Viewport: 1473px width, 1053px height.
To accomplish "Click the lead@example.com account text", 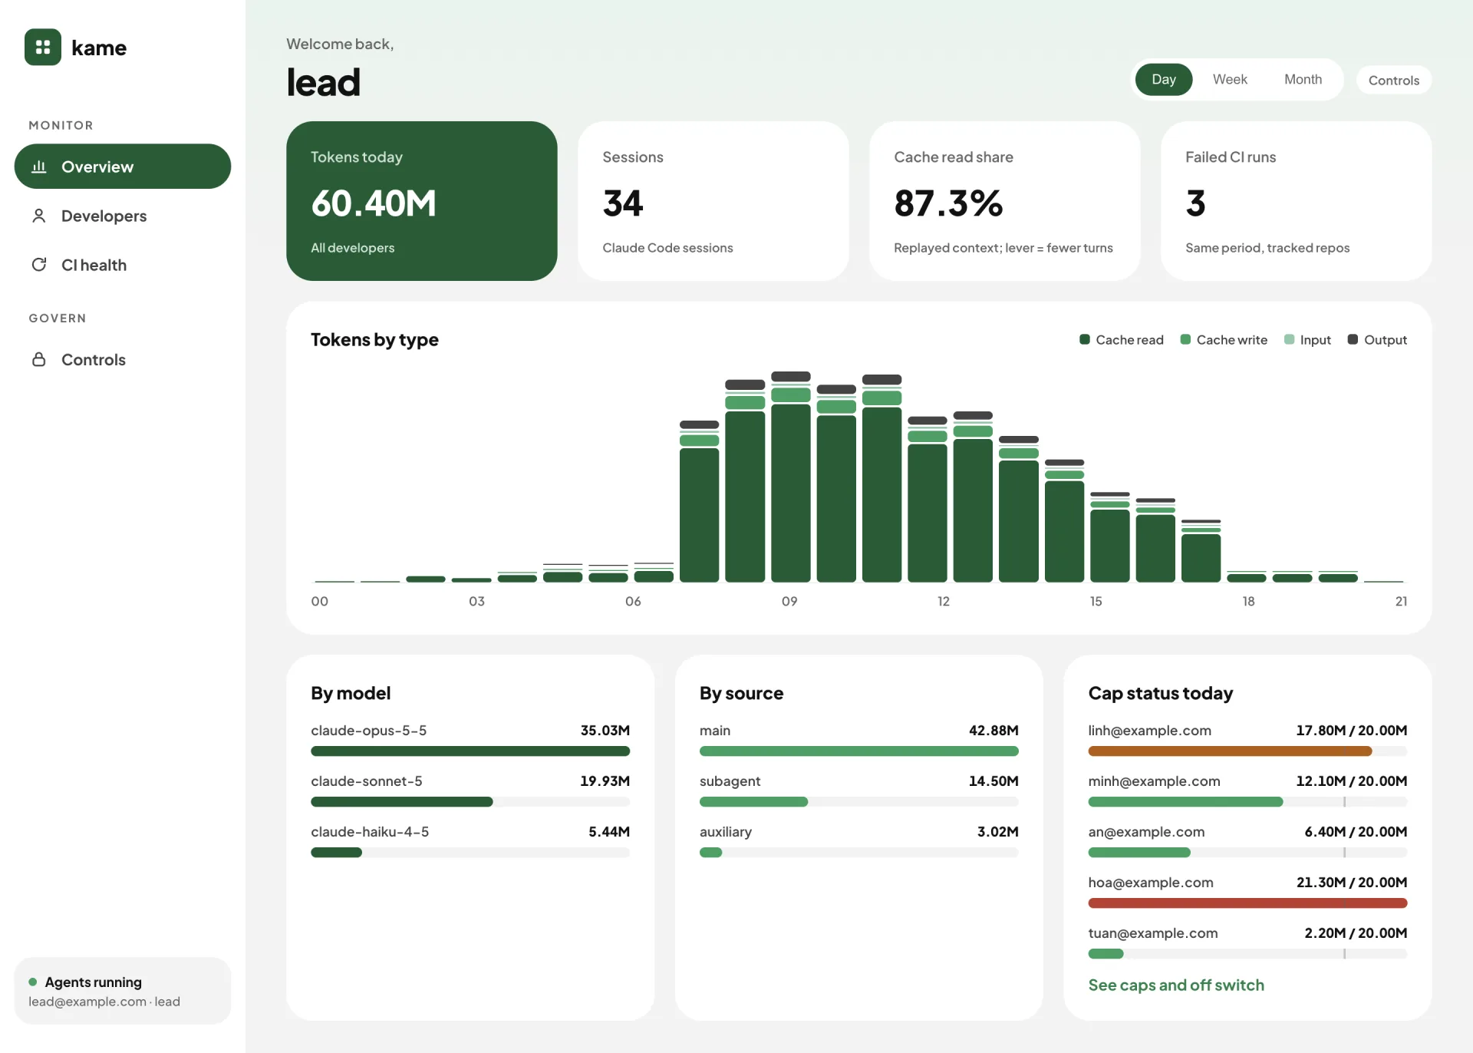I will (x=104, y=1002).
